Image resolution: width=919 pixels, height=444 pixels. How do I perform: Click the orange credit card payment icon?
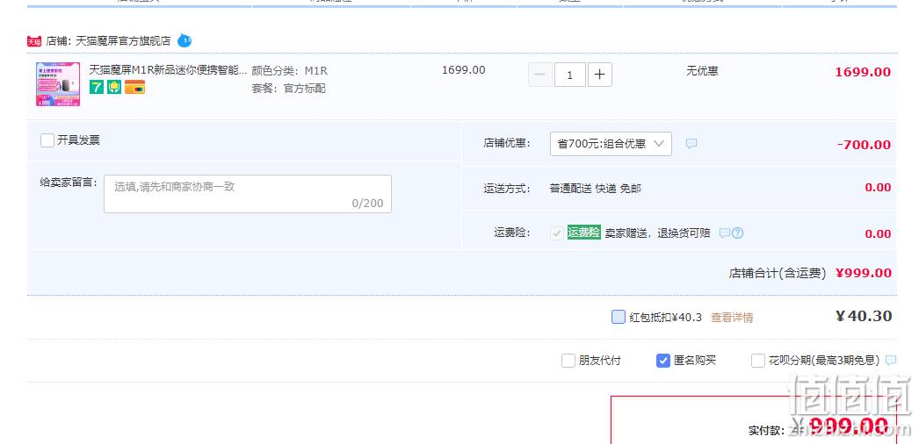coord(134,87)
